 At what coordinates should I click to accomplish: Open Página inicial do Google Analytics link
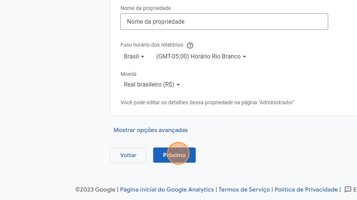(167, 189)
